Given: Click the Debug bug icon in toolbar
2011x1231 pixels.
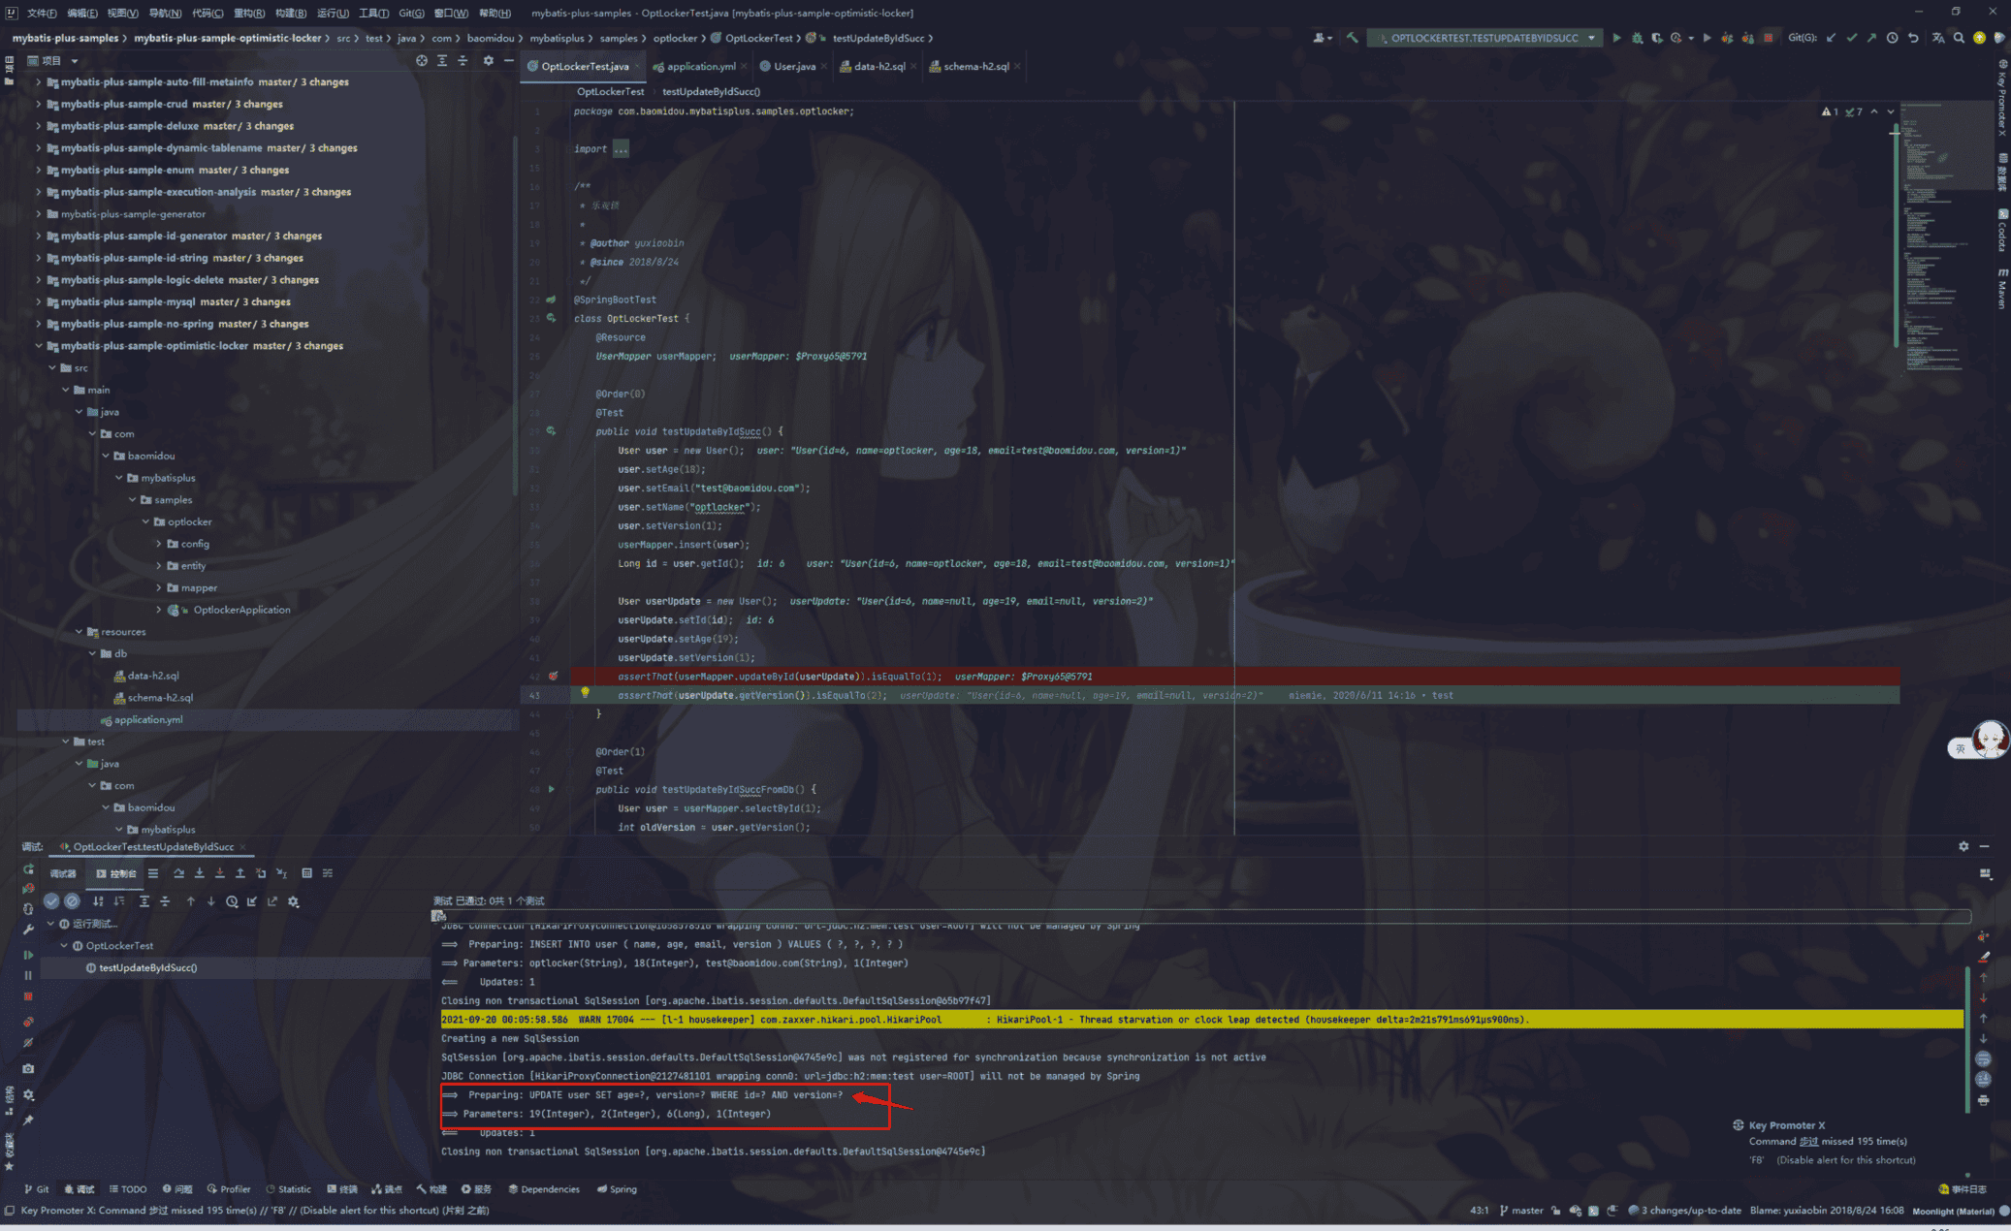Looking at the screenshot, I should coord(1637,38).
